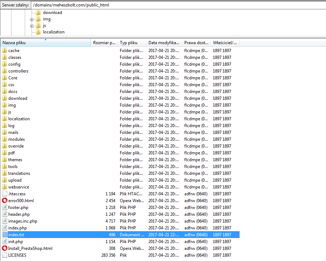Click the Dokument file type of index.txt
Image resolution: width=326 pixels, height=261 pixels.
pos(132,235)
